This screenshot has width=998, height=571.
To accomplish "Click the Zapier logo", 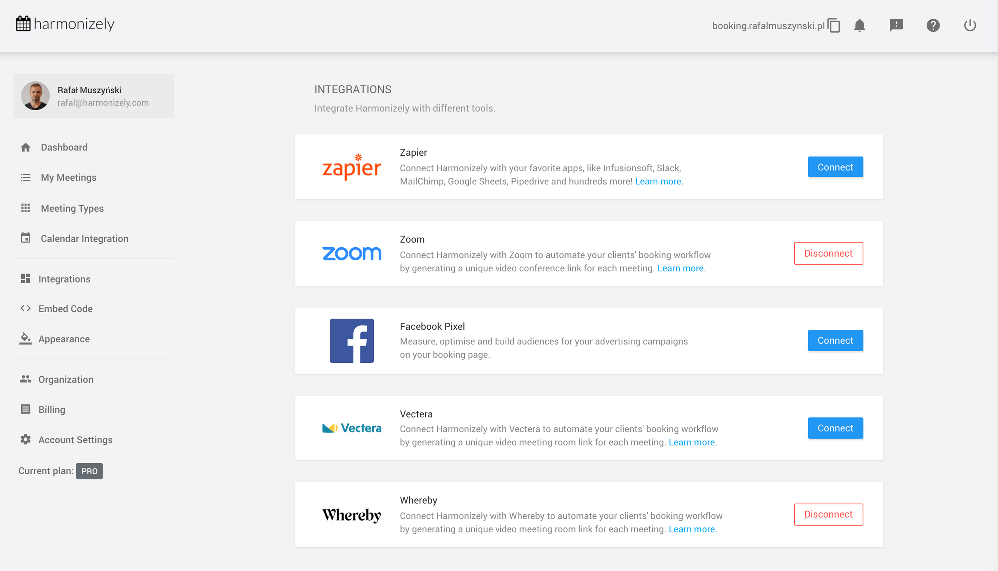I will [352, 167].
